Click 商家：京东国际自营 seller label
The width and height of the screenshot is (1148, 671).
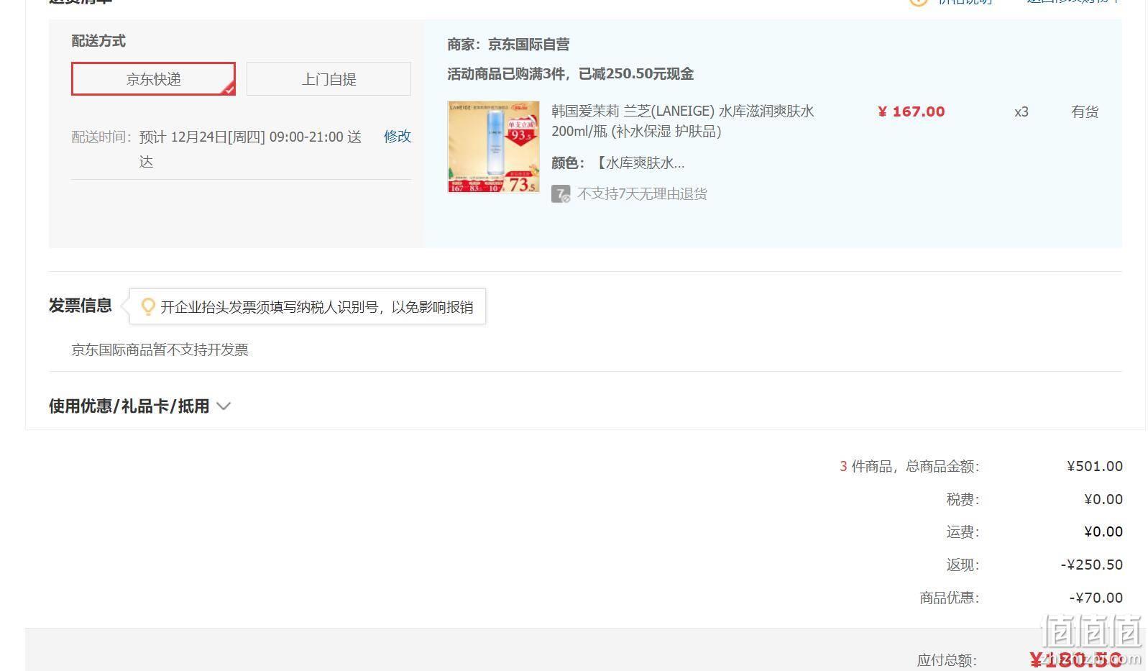pos(508,45)
